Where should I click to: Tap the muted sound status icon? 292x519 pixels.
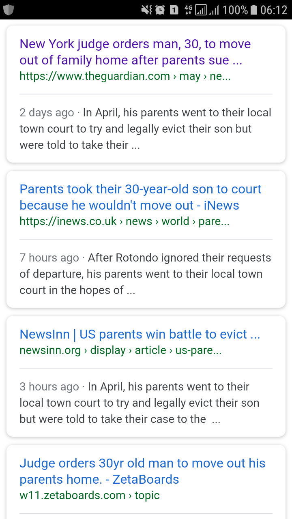point(146,10)
